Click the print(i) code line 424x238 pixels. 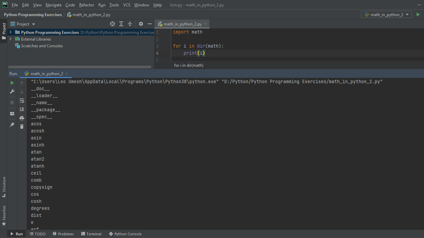(194, 53)
